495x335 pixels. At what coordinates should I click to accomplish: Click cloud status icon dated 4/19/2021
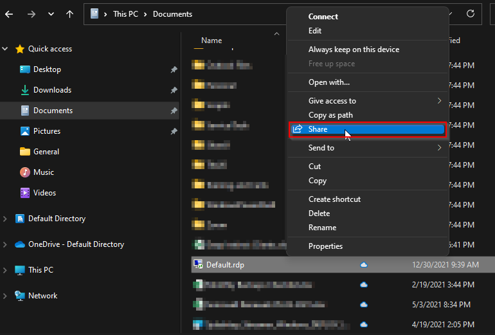pos(364,325)
